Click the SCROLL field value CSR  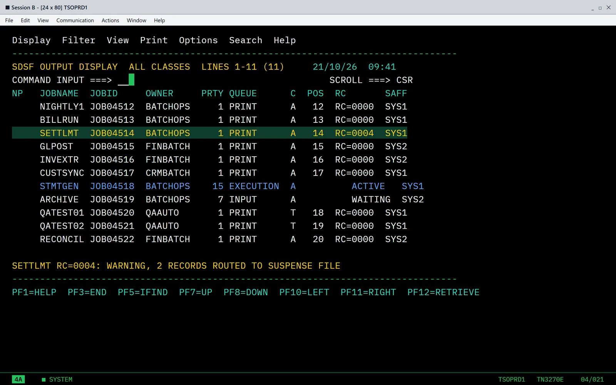coord(405,80)
